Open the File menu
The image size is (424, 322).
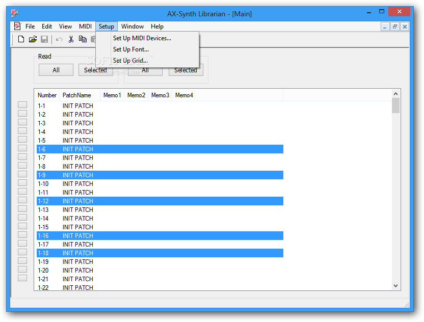click(30, 26)
